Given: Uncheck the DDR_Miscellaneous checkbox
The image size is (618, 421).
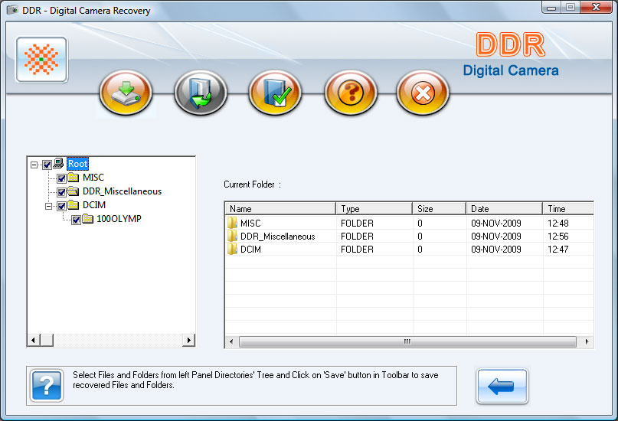Looking at the screenshot, I should [x=61, y=192].
